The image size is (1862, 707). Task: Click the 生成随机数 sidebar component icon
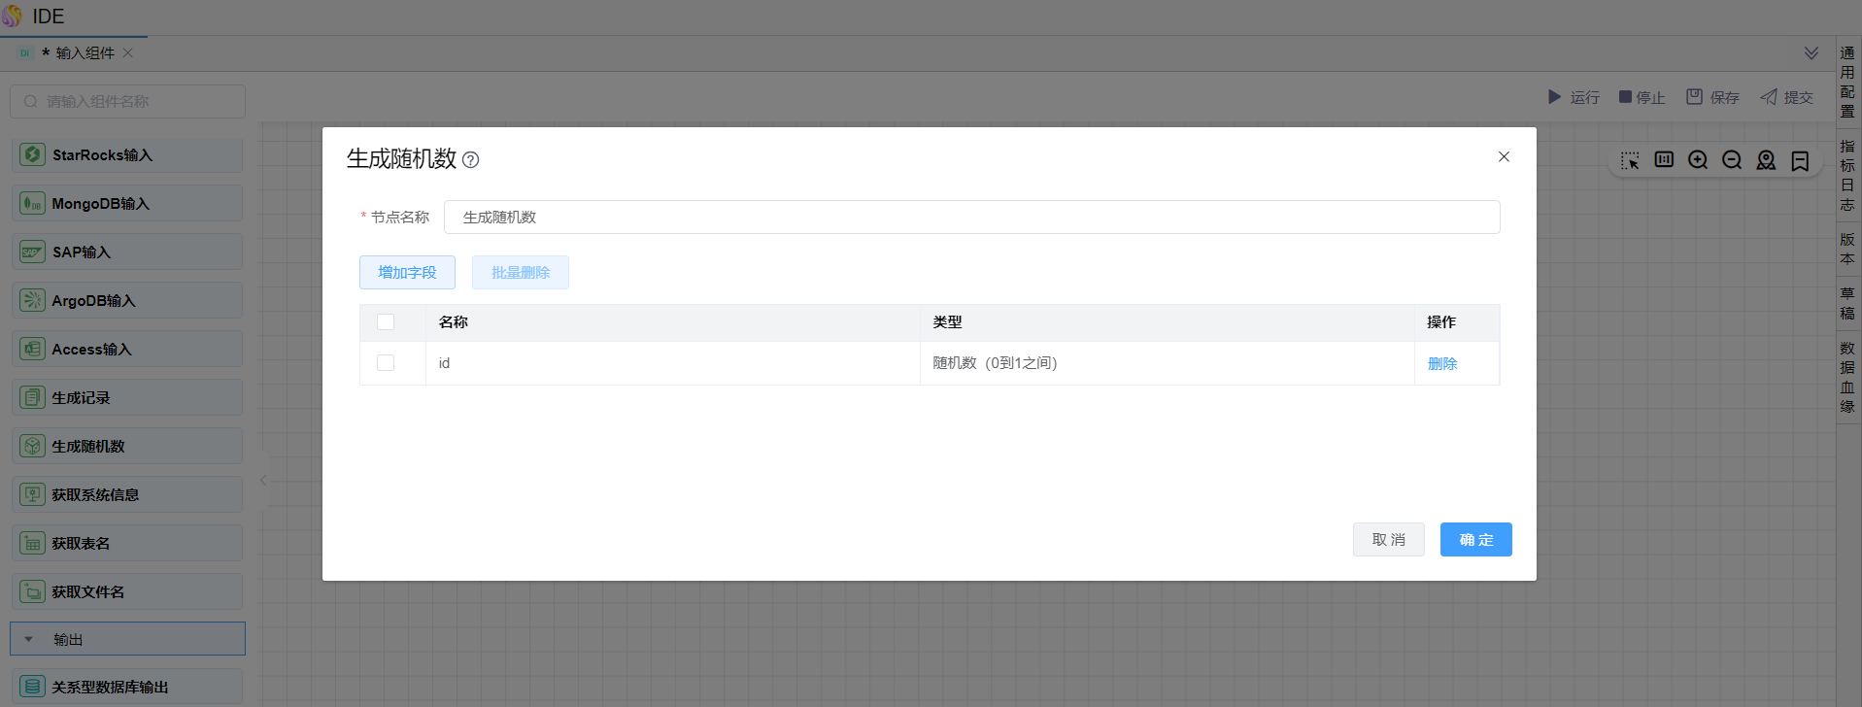pyautogui.click(x=32, y=446)
